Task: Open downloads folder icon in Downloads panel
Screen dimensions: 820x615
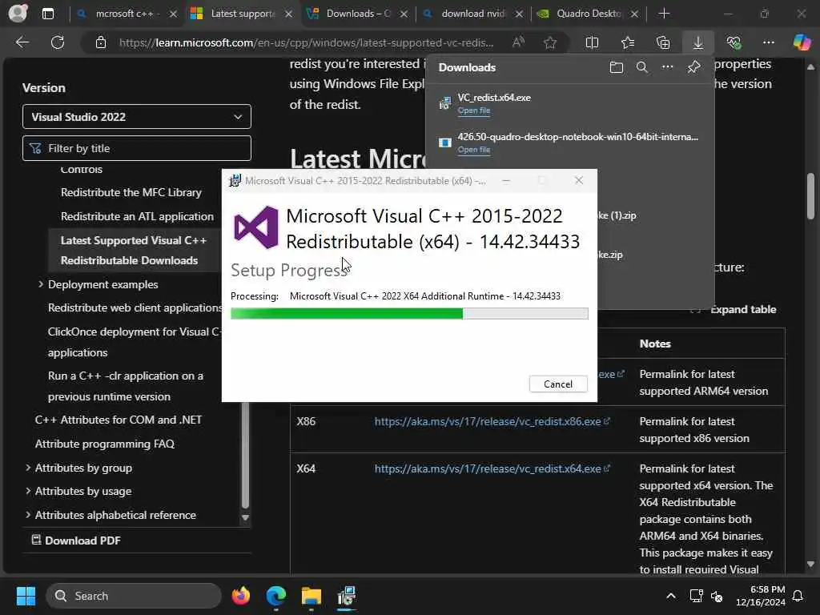Action: (x=616, y=67)
